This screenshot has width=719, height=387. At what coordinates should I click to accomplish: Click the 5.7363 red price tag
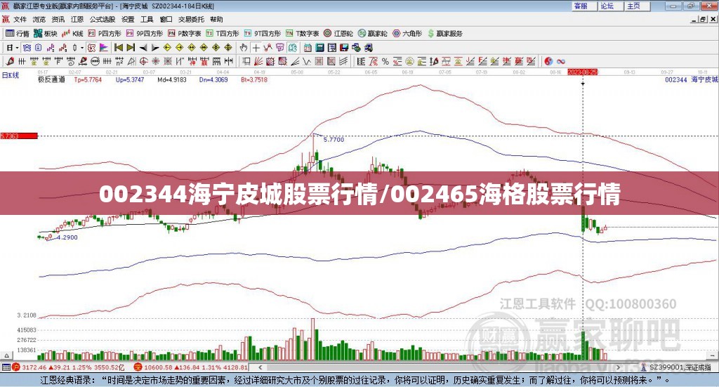[19, 136]
